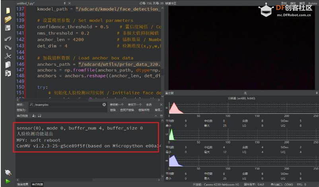Run the script with the green play button
The image size is (319, 187).
pyautogui.click(x=8, y=181)
